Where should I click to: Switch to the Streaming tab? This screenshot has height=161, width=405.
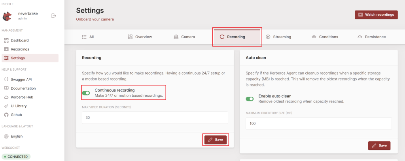point(278,37)
